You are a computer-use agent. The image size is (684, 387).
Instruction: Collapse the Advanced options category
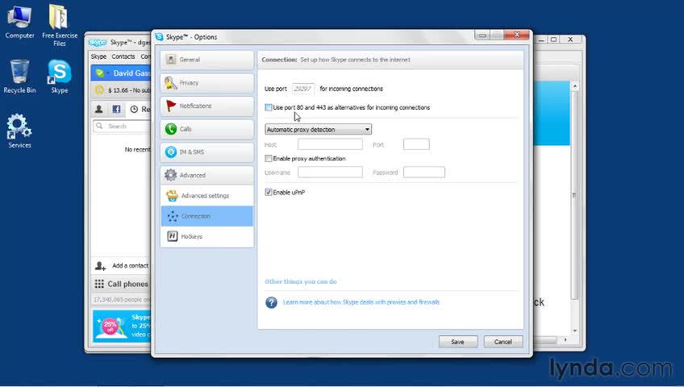206,175
